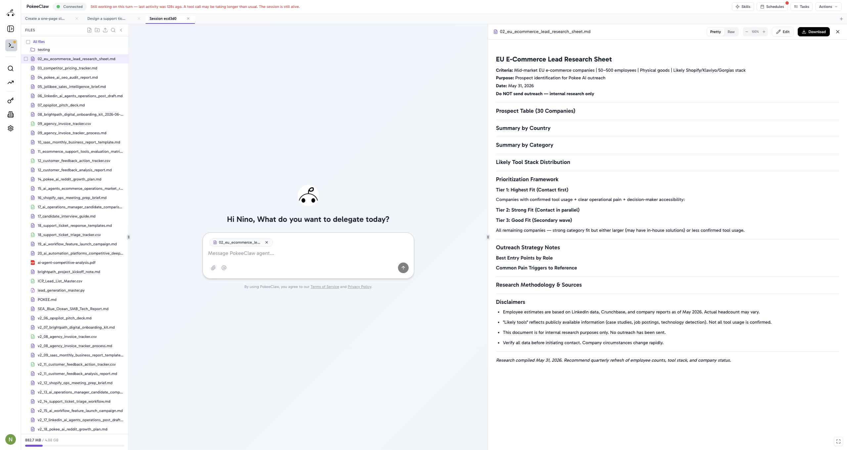This screenshot has width=847, height=450.
Task: Open the Terms of Service link
Action: [325, 287]
